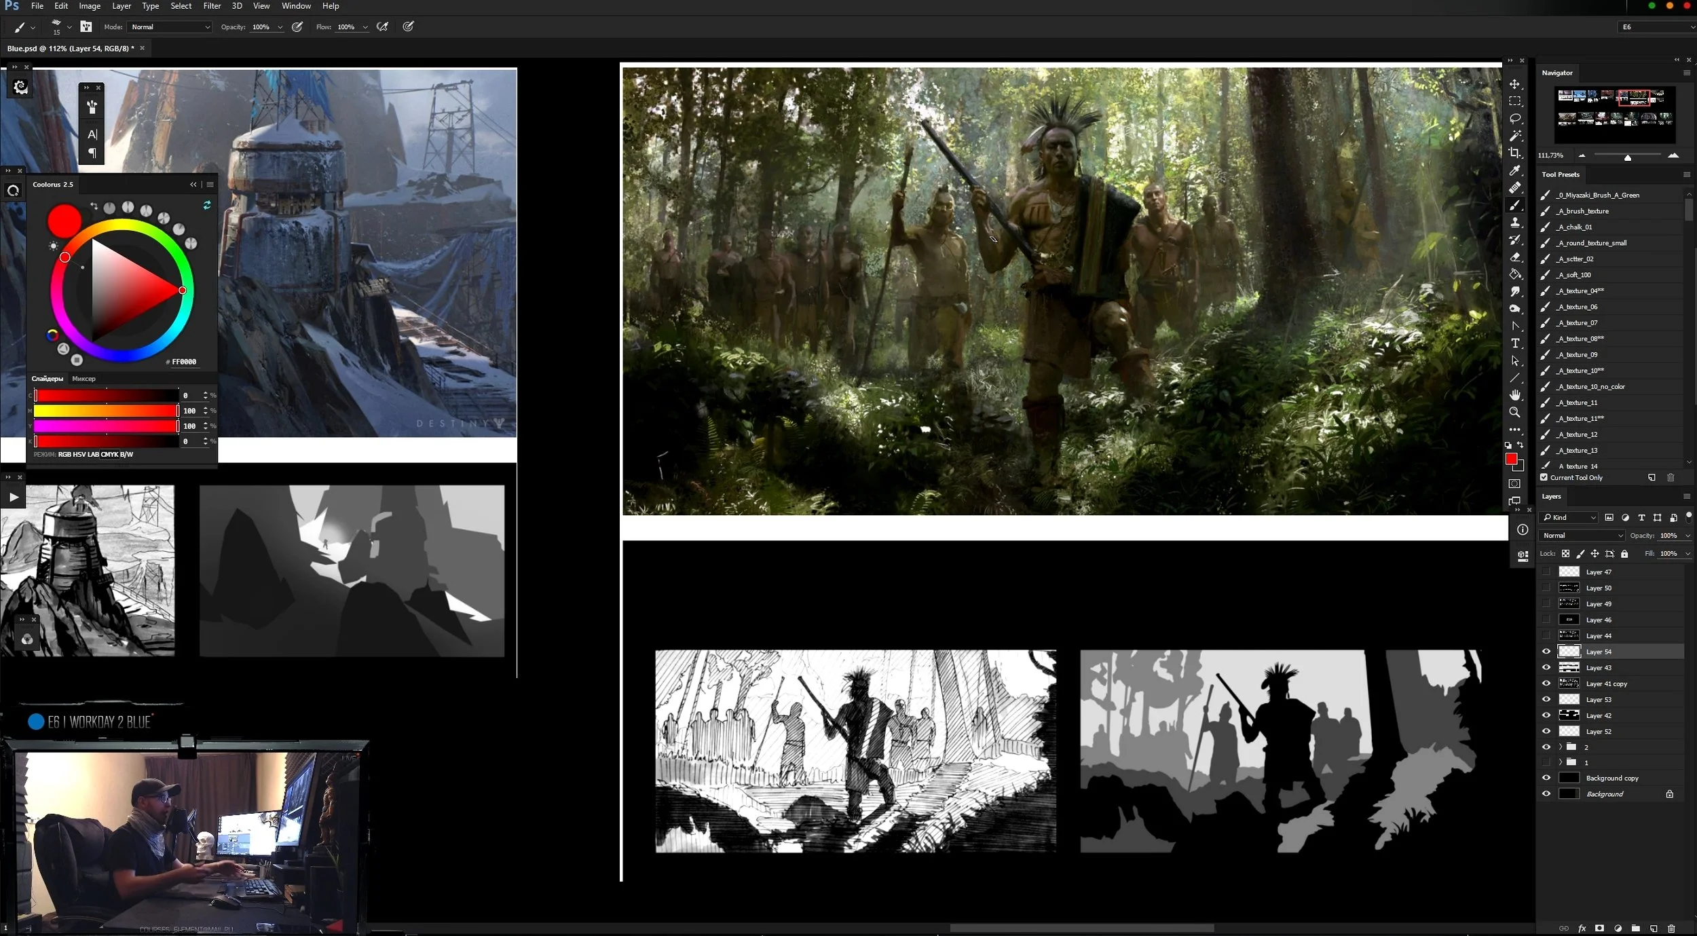The height and width of the screenshot is (936, 1697).
Task: Switch Coolorus mode to HSV
Action: point(79,455)
